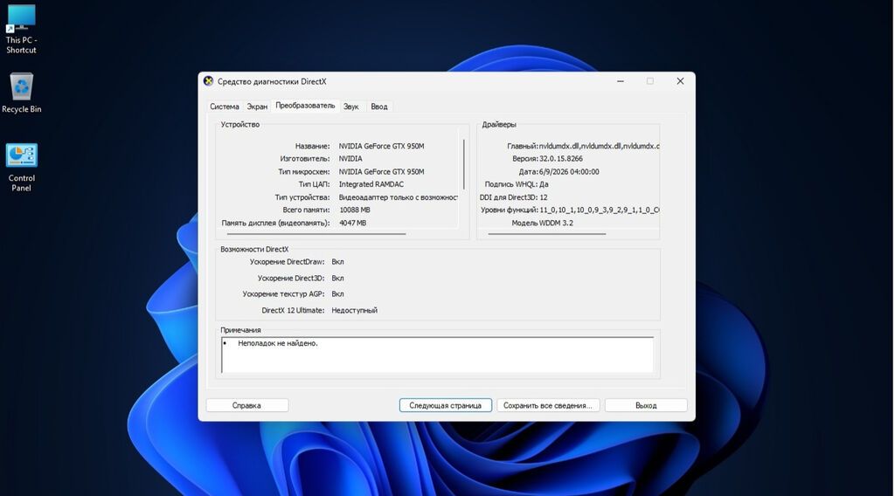Screen dimensions: 895x496
Task: Click the driver date 6/9/2026 04:00:00
Action: (x=569, y=172)
